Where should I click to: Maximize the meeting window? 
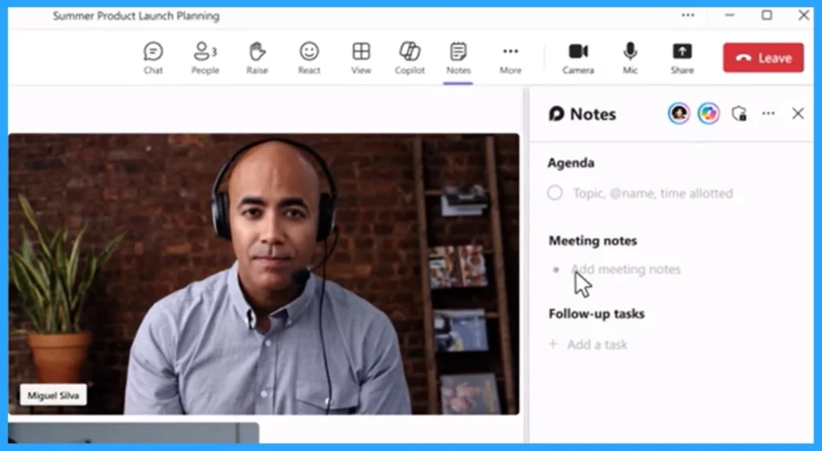click(767, 15)
